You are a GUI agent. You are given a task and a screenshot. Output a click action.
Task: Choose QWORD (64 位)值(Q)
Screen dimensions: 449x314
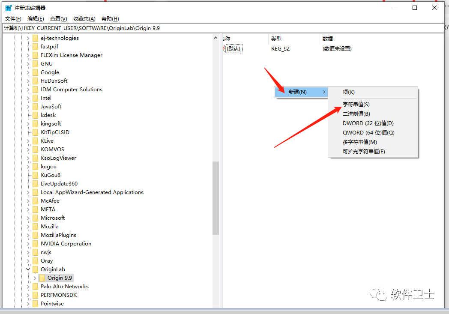(368, 132)
